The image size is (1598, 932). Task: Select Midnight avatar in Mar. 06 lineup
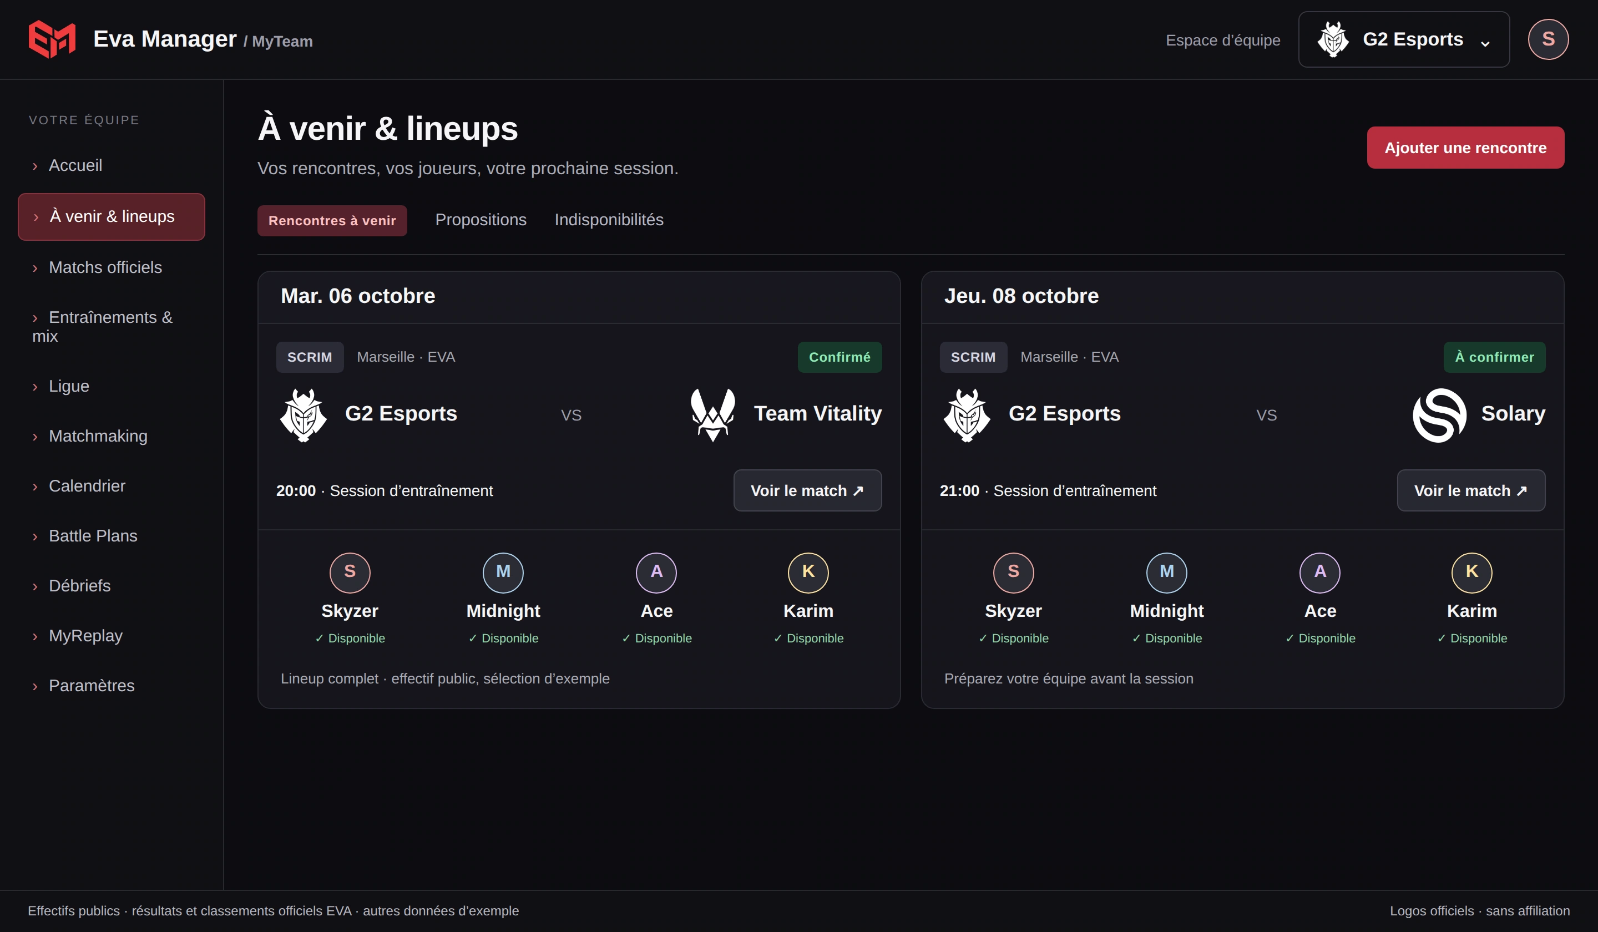503,573
